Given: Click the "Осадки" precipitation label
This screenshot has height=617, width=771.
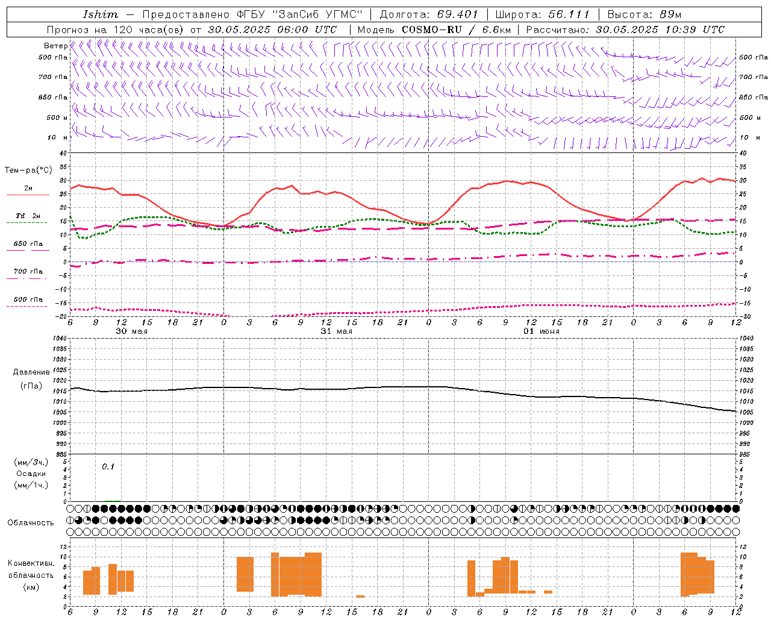Looking at the screenshot, I should coord(31,474).
